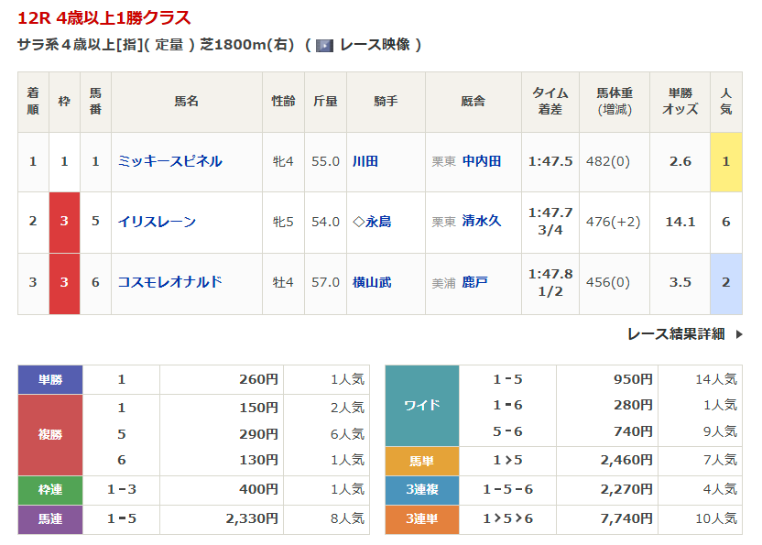Open jockey 川田 profile link
Image resolution: width=762 pixels, height=545 pixels.
tap(365, 161)
